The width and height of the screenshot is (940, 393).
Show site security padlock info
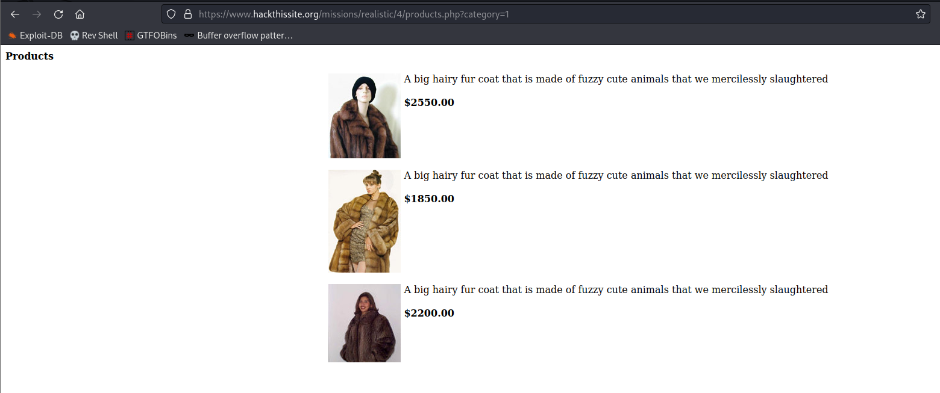coord(187,14)
